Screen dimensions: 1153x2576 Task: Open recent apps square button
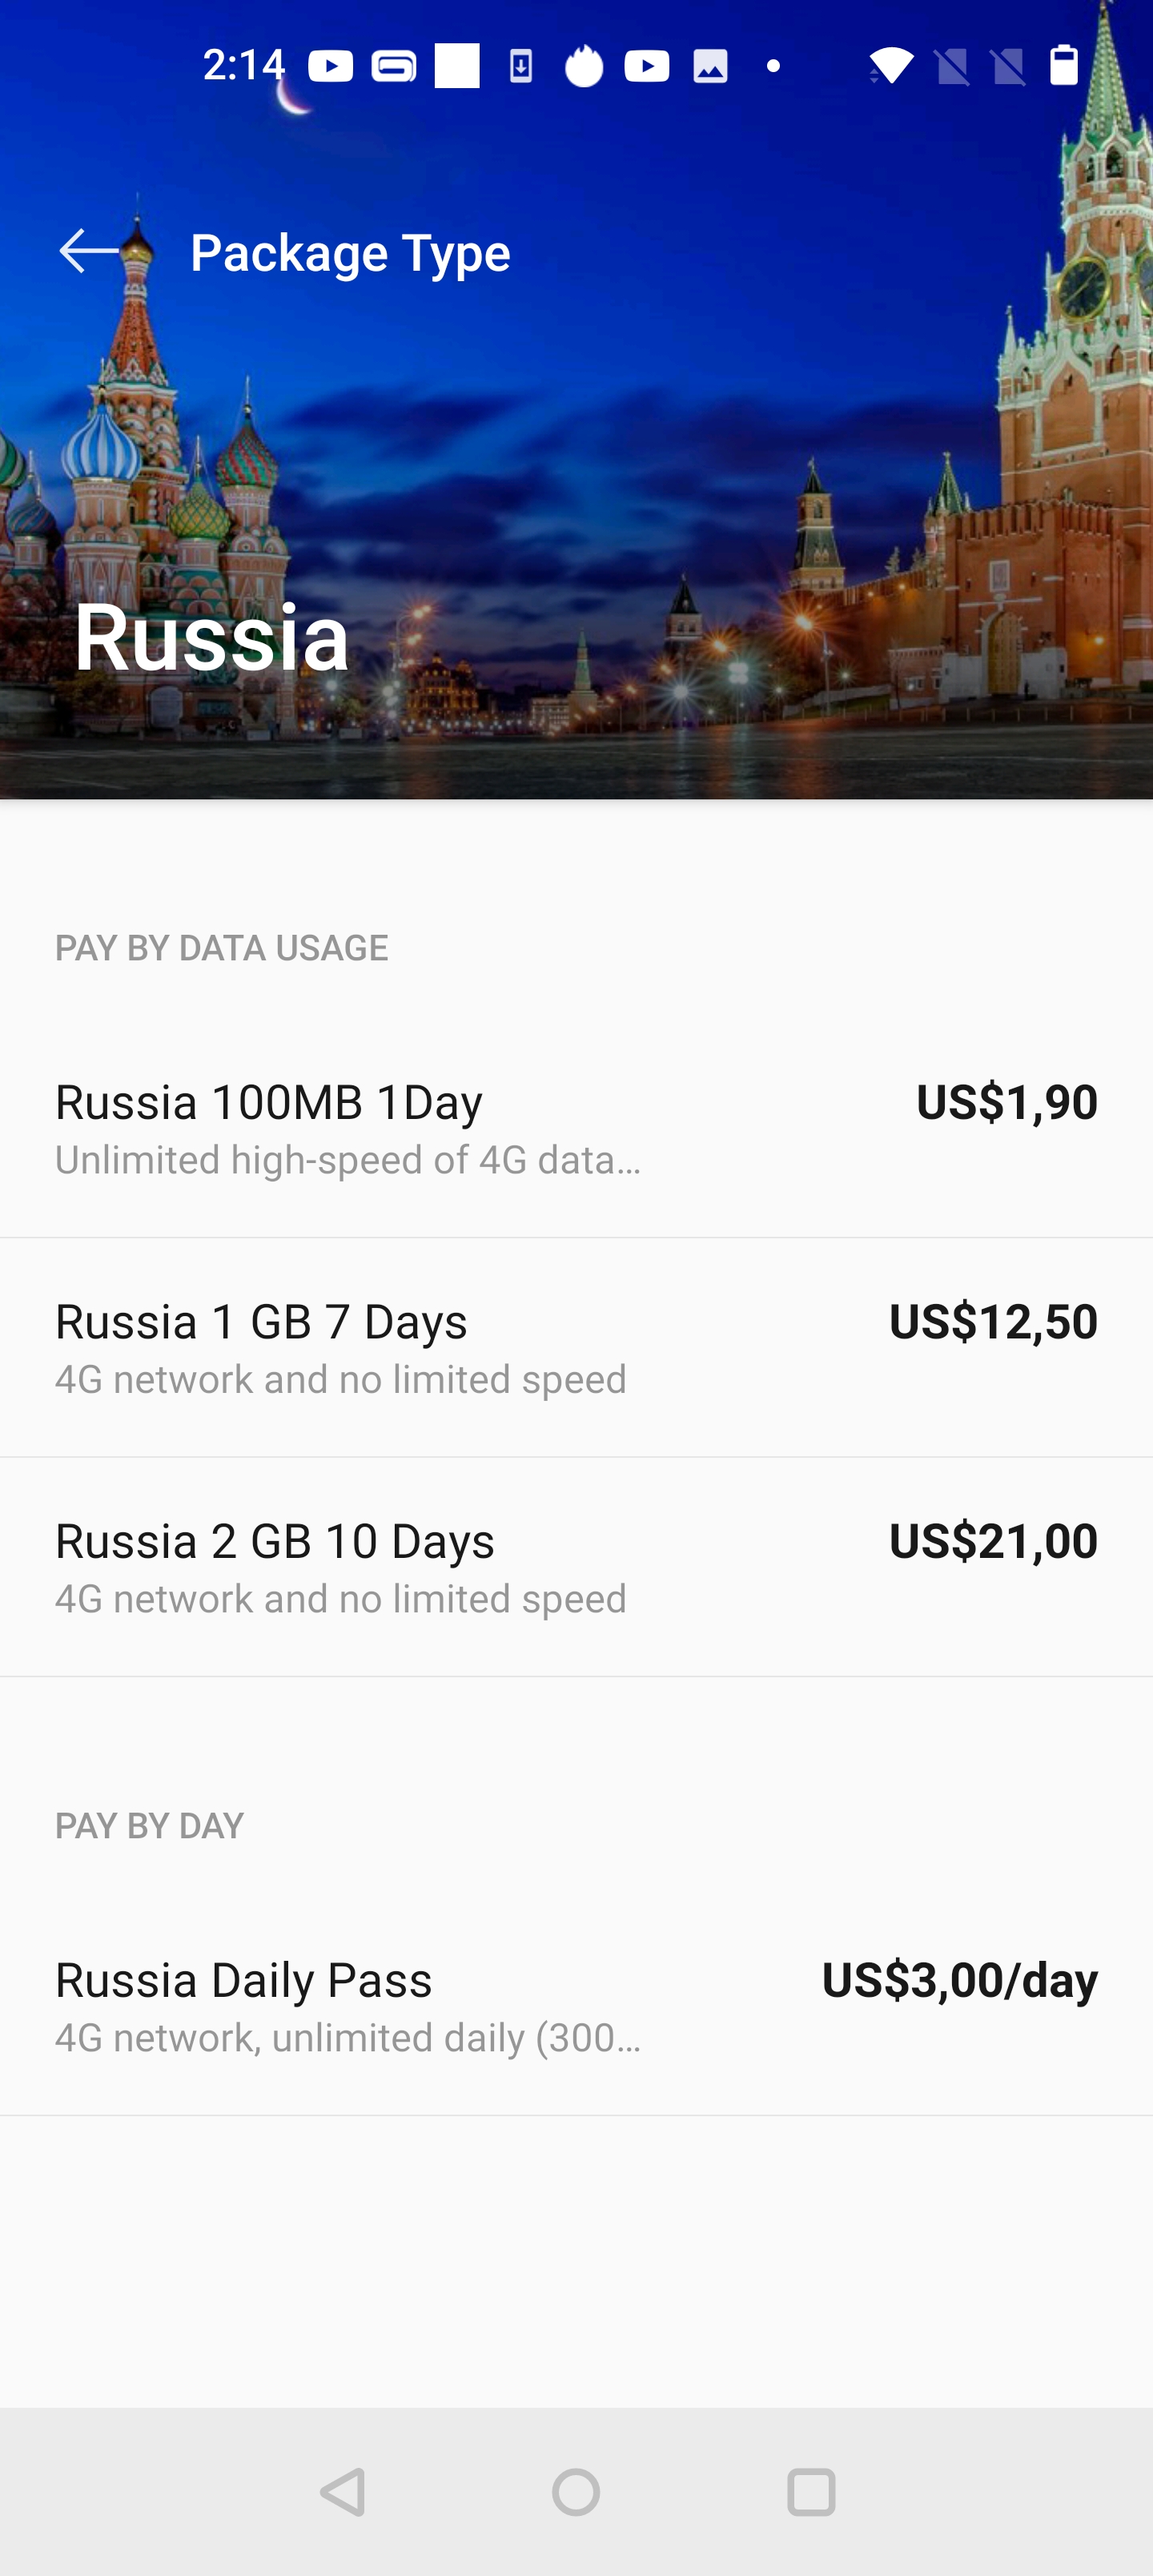coord(810,2492)
